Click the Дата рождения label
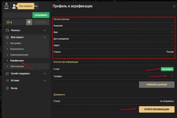The image size is (177, 118). (x=61, y=39)
